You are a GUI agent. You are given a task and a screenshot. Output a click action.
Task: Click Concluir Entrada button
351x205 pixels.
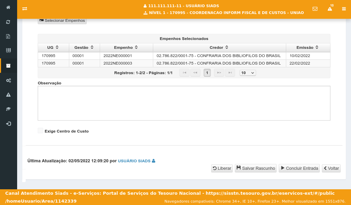click(x=299, y=168)
